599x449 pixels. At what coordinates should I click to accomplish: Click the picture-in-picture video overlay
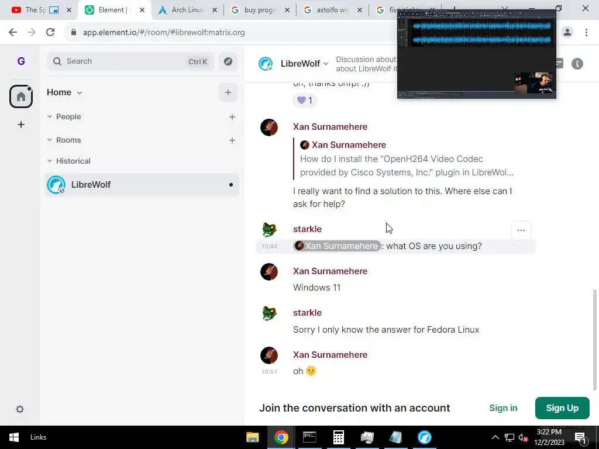476,54
